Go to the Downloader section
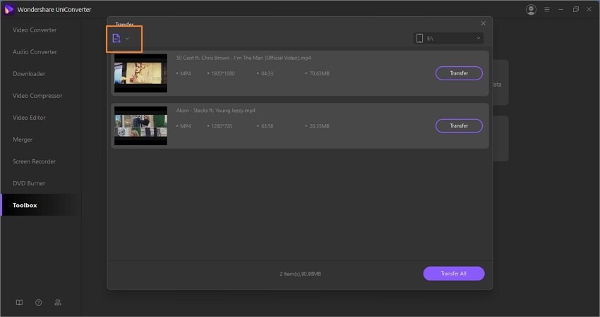 click(x=29, y=74)
